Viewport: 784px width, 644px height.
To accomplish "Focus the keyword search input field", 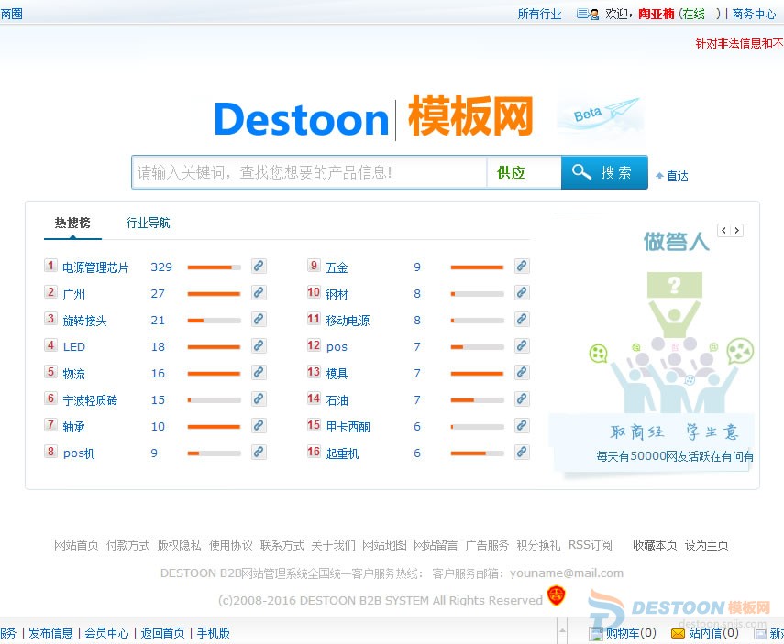I will pos(310,172).
